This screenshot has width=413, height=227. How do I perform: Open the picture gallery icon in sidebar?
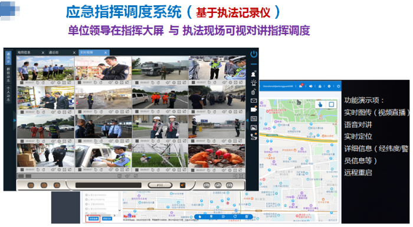[254, 128]
